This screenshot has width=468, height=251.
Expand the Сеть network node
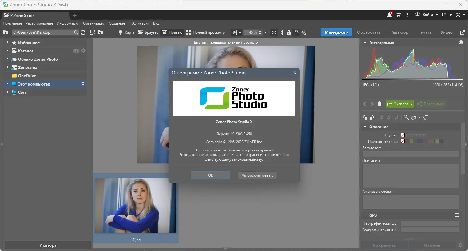7,92
